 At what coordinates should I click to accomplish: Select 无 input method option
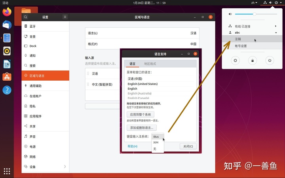pyautogui.click(x=158, y=149)
